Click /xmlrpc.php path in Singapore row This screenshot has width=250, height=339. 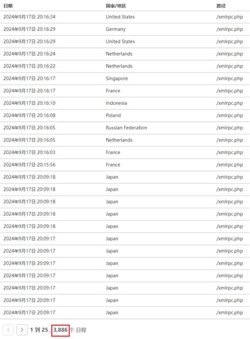click(229, 78)
